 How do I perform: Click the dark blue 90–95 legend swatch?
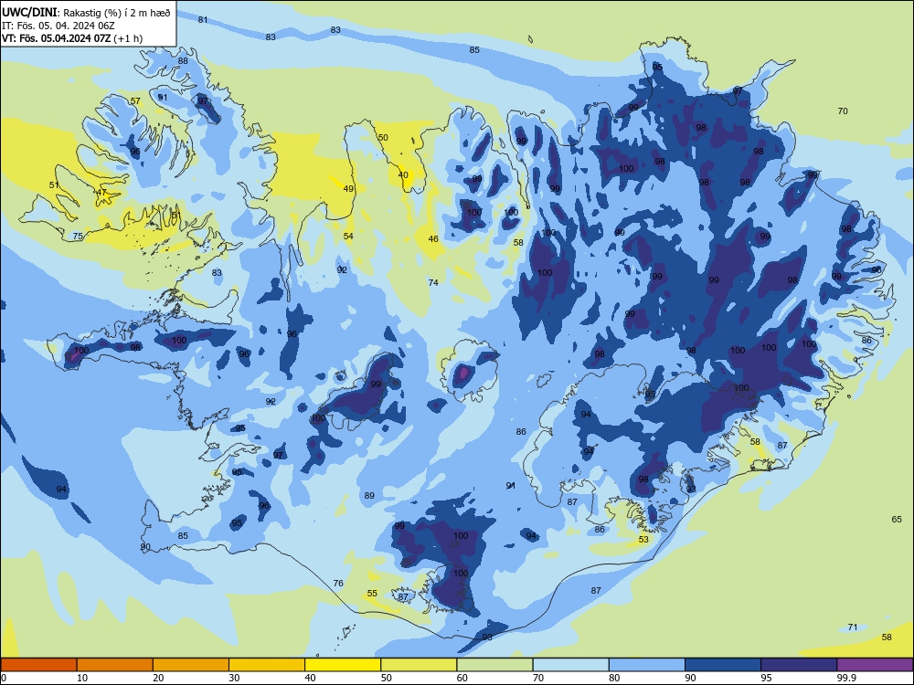[x=723, y=665]
